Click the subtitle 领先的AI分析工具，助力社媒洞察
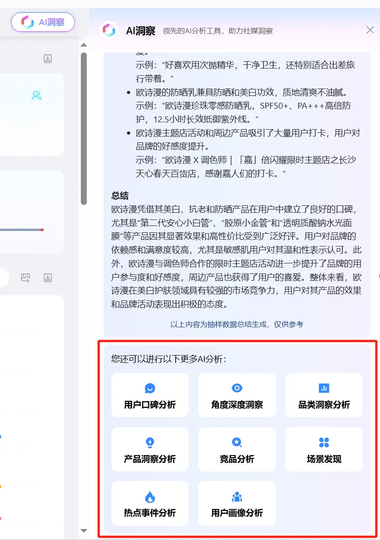Viewport: 380px width, 540px height. coord(217,31)
